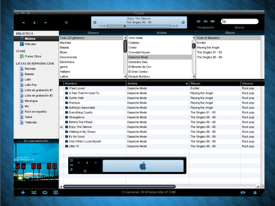Viewport: 275px width, 206px height.
Task: Uncheck the Strangelove track checkbox
Action: (x=67, y=117)
